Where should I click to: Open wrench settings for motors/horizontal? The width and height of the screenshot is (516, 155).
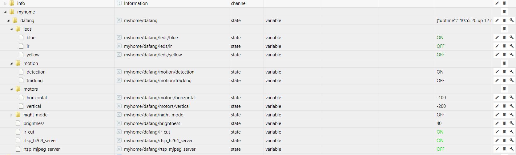pos(511,98)
